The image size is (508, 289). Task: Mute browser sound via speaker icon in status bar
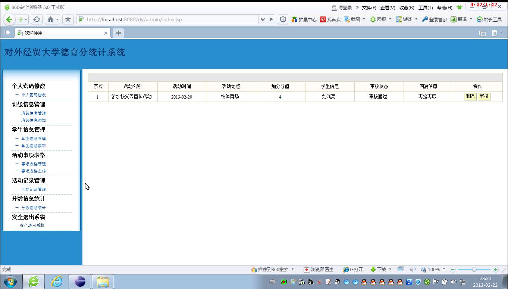412,269
